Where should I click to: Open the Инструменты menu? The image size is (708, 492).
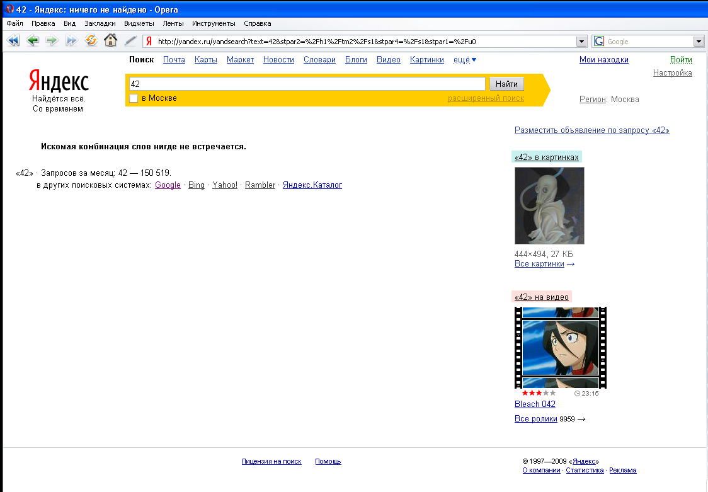(x=214, y=23)
